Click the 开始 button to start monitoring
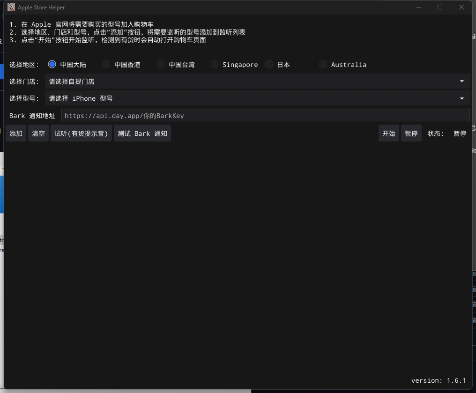The height and width of the screenshot is (393, 476). 388,133
